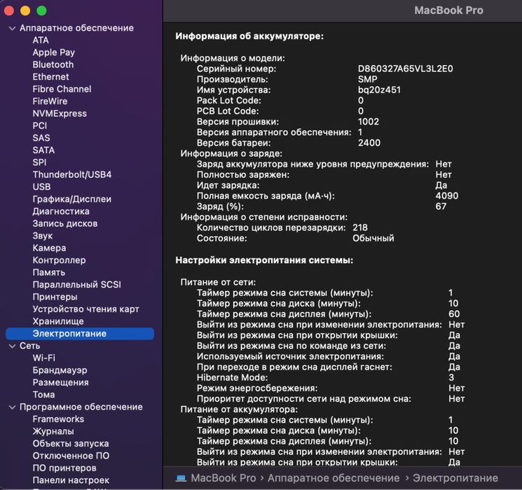Open Apple Pay hardware entry
Image resolution: width=522 pixels, height=490 pixels.
coord(53,52)
